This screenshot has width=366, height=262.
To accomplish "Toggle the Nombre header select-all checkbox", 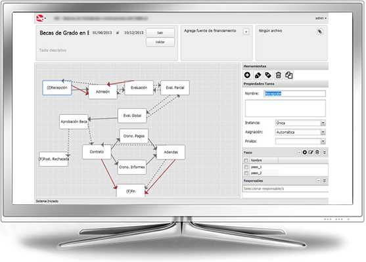I will coord(246,160).
